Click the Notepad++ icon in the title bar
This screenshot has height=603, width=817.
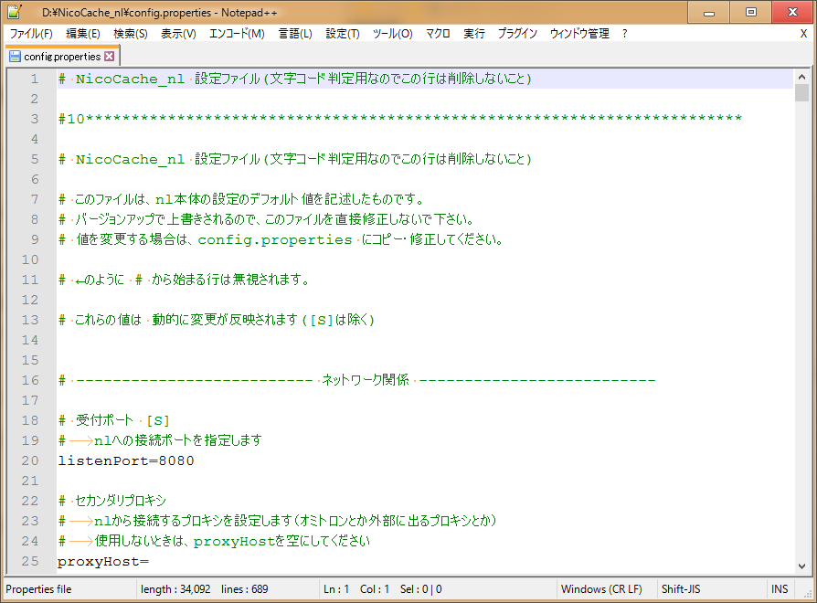pyautogui.click(x=15, y=12)
